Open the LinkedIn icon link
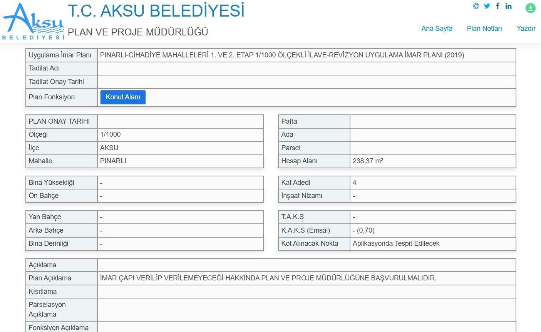 (x=509, y=6)
